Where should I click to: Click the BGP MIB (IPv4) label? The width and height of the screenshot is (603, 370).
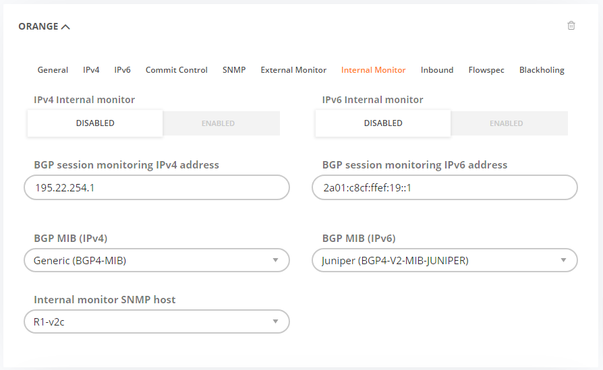point(71,238)
